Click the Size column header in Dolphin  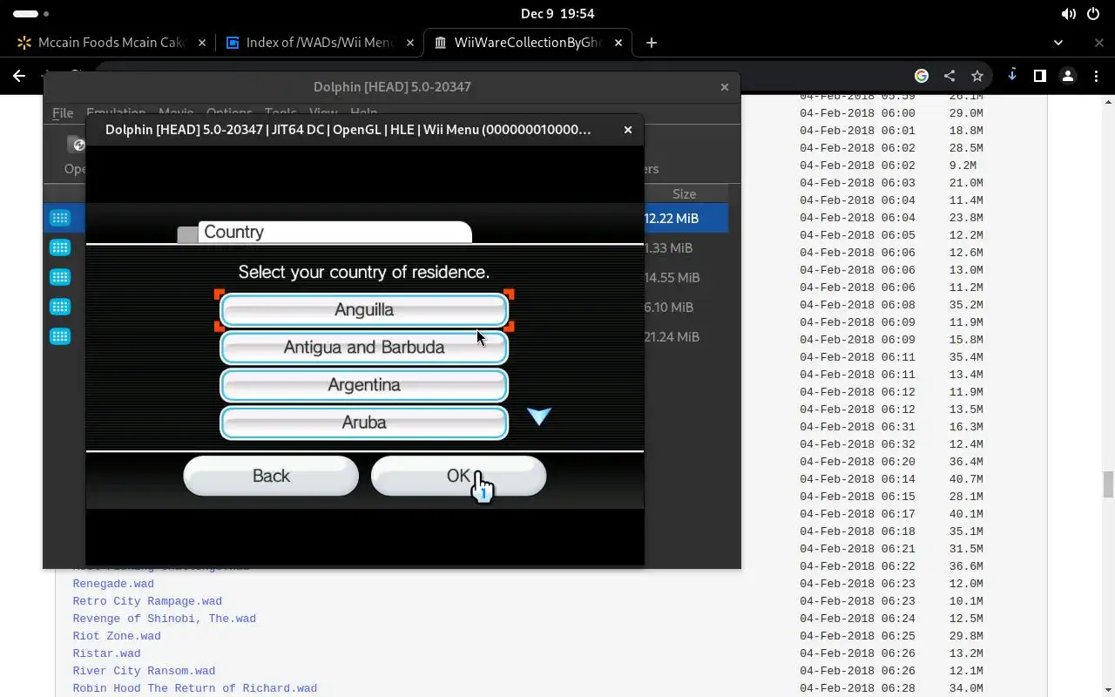click(684, 193)
